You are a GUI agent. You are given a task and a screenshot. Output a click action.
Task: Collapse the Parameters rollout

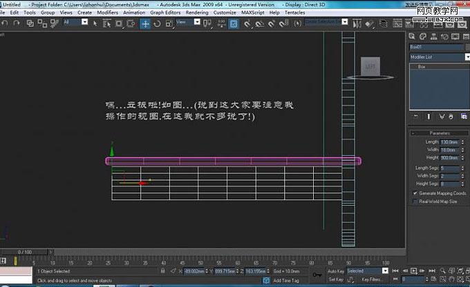439,133
